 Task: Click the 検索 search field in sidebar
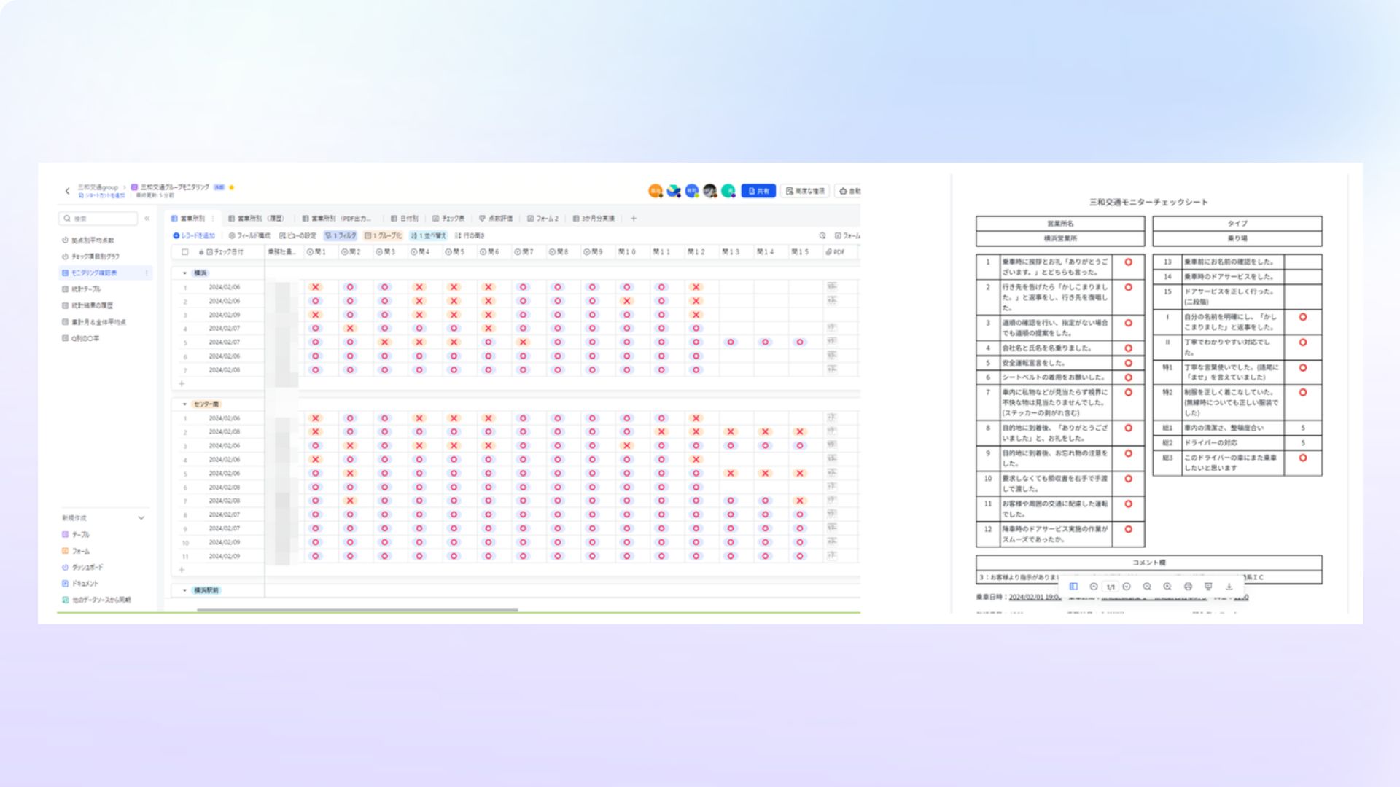(x=98, y=219)
